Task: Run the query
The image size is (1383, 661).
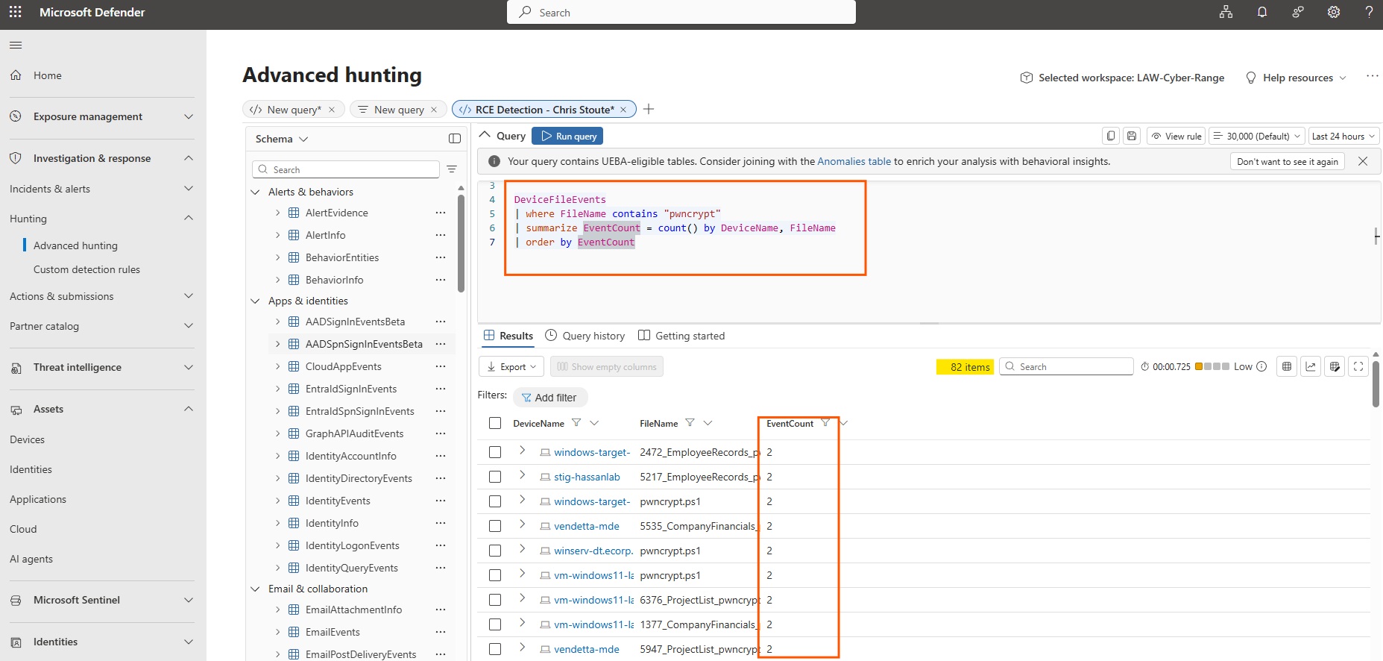Action: (x=567, y=136)
